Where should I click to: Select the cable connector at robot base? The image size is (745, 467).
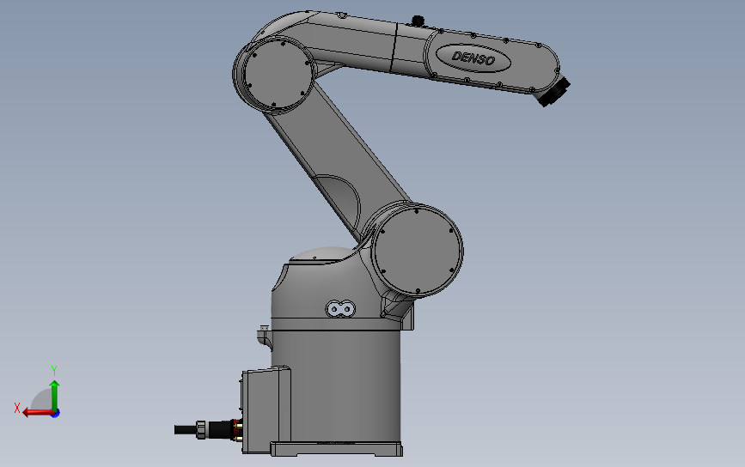coord(209,430)
